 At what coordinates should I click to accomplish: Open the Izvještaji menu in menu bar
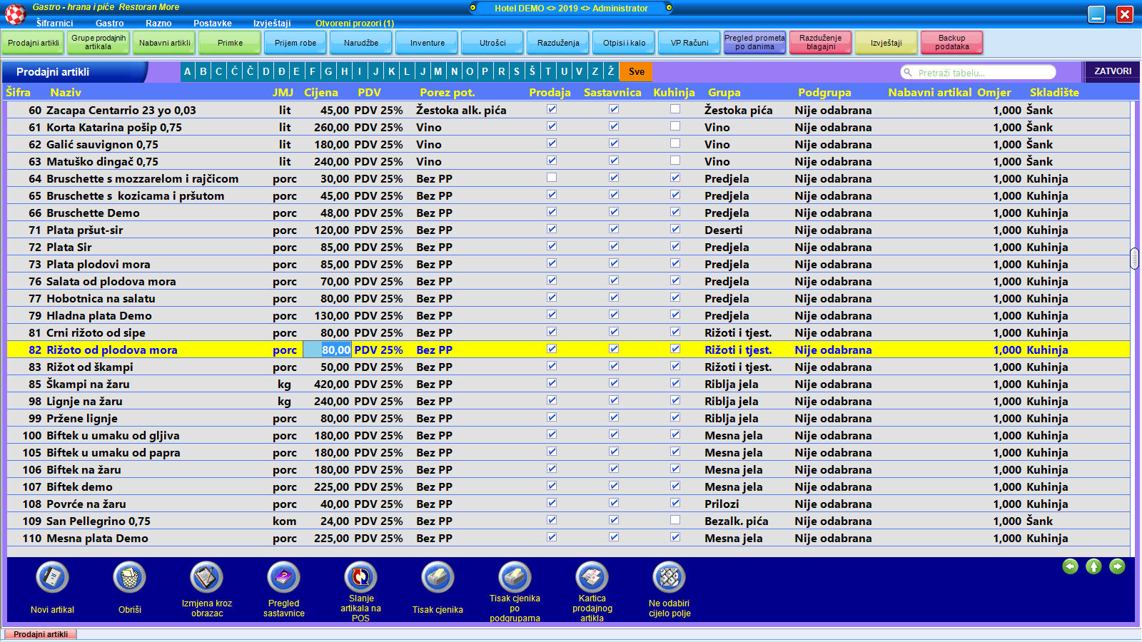(x=272, y=24)
